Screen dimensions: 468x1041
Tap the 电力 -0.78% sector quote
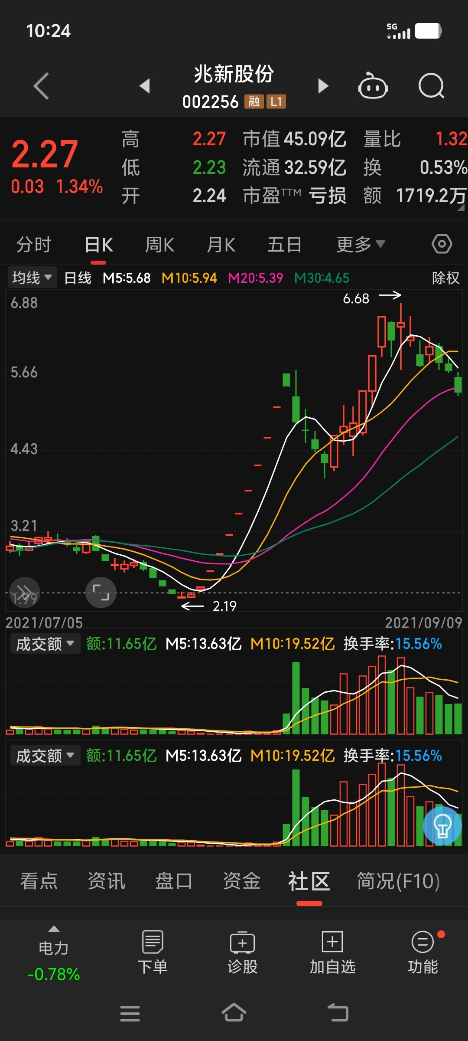click(x=54, y=961)
